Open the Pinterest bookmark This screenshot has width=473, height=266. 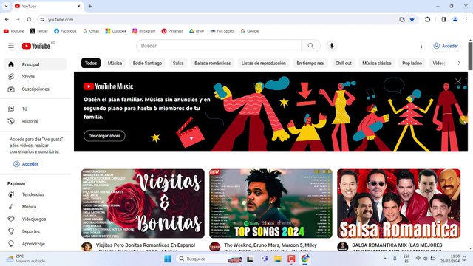pos(172,31)
